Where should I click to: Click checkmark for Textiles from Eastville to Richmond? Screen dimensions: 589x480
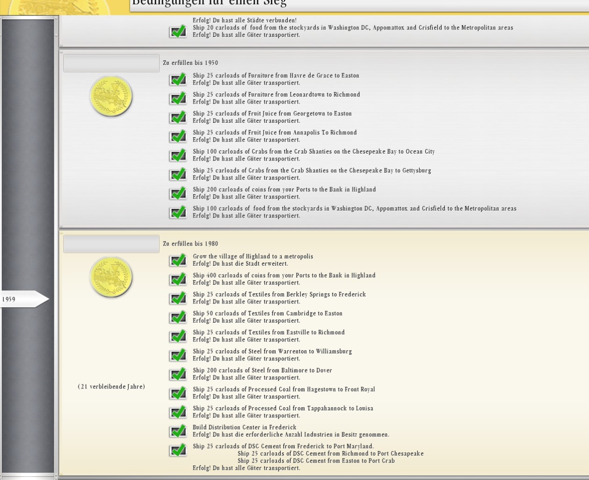178,336
